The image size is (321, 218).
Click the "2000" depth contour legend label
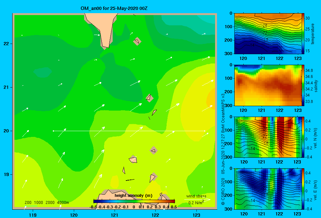[x=50, y=203]
